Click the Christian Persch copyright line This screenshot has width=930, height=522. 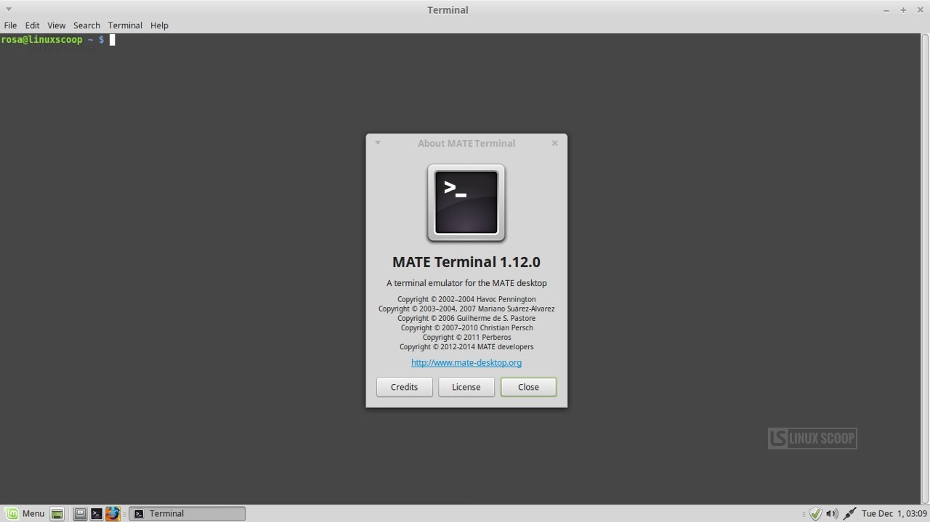pyautogui.click(x=466, y=327)
